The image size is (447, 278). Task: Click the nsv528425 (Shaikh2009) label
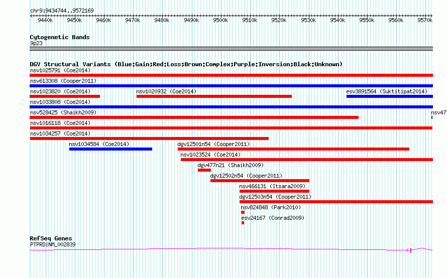(x=63, y=112)
